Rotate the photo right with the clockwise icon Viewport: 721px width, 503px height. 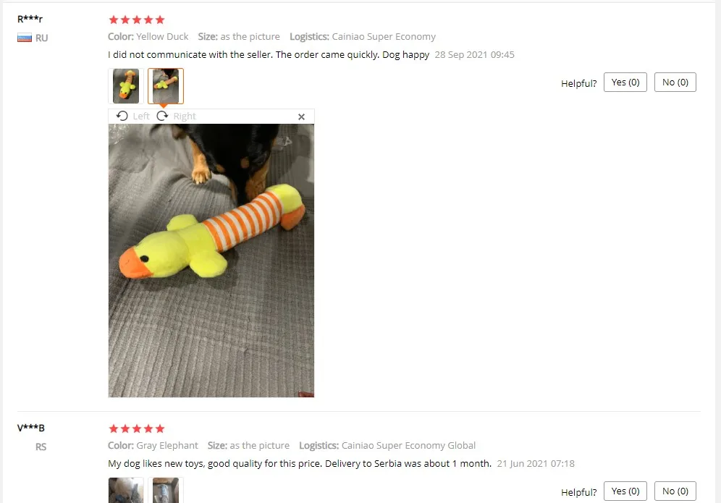162,116
